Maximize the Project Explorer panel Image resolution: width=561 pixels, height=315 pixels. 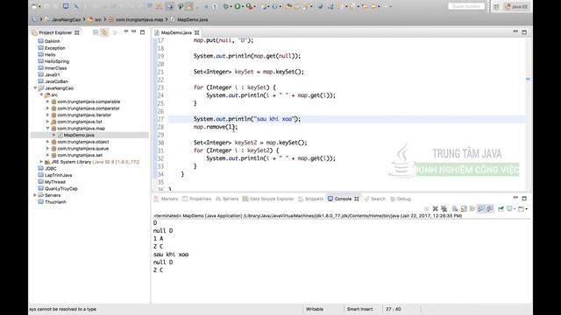click(x=142, y=32)
